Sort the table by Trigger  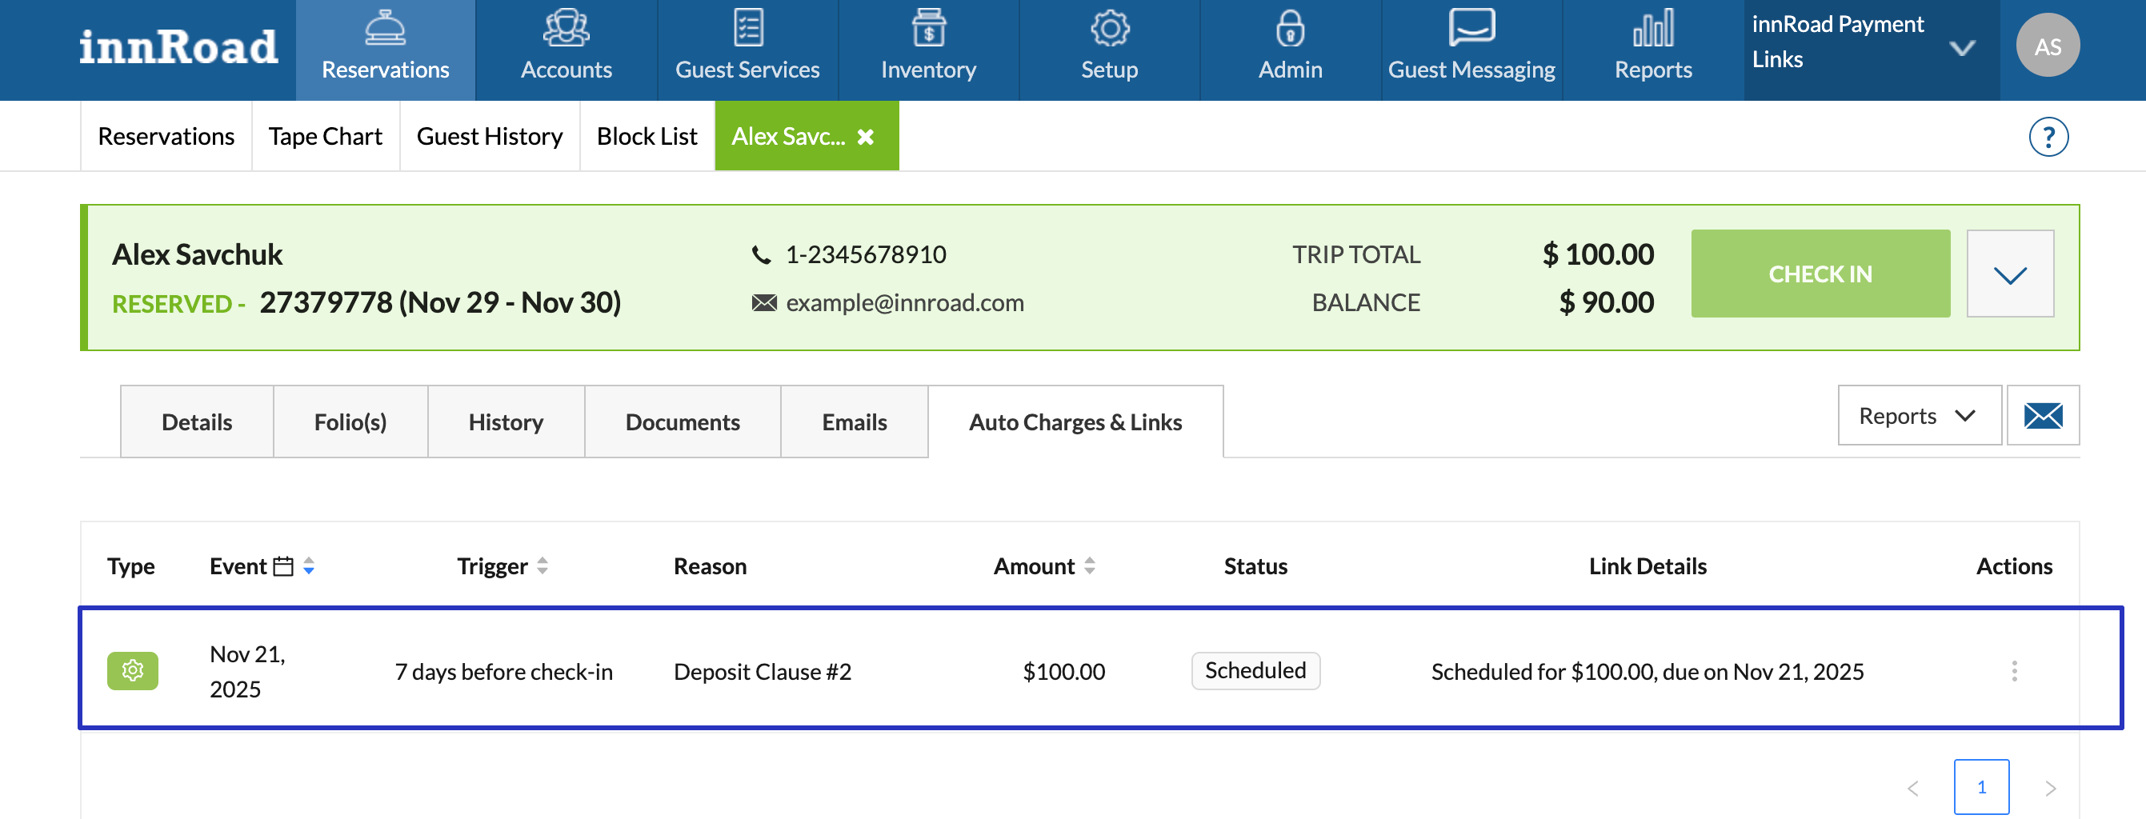point(543,567)
